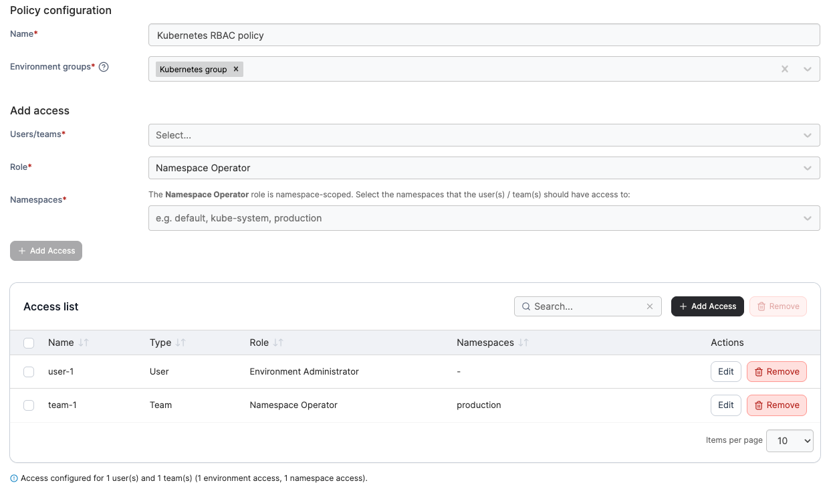This screenshot has width=831, height=491.
Task: Clear all selected environment groups
Action: (785, 69)
